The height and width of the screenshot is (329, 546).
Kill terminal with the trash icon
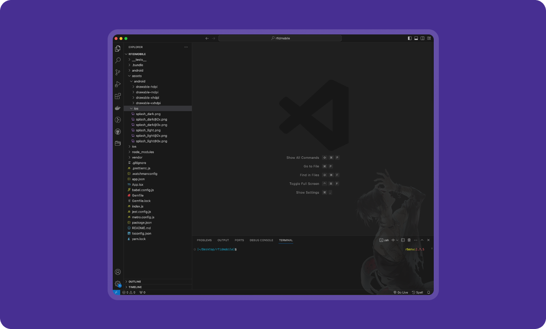coord(409,240)
